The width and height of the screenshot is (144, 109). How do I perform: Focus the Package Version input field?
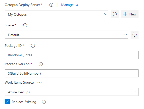pos(72,73)
